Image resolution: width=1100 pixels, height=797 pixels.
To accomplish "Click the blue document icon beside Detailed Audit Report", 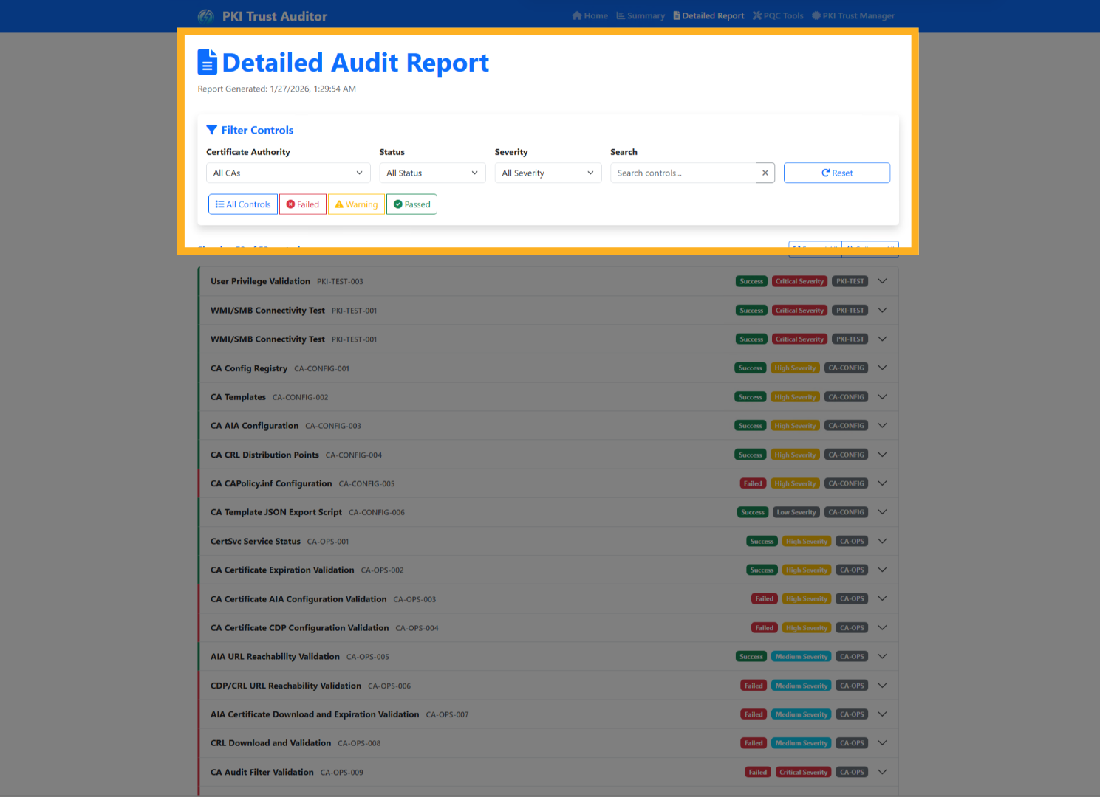I will click(x=207, y=62).
